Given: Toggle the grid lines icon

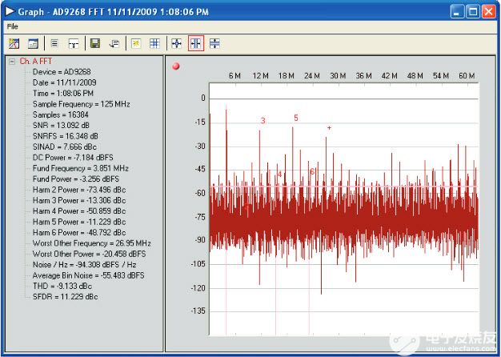Looking at the screenshot, I should (x=155, y=43).
